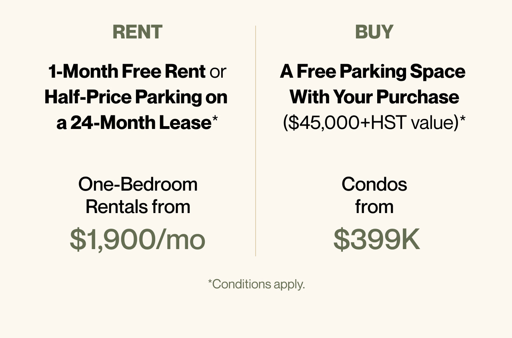Click the vertical divider line
Viewport: 512px width, 338px height.
click(x=256, y=141)
